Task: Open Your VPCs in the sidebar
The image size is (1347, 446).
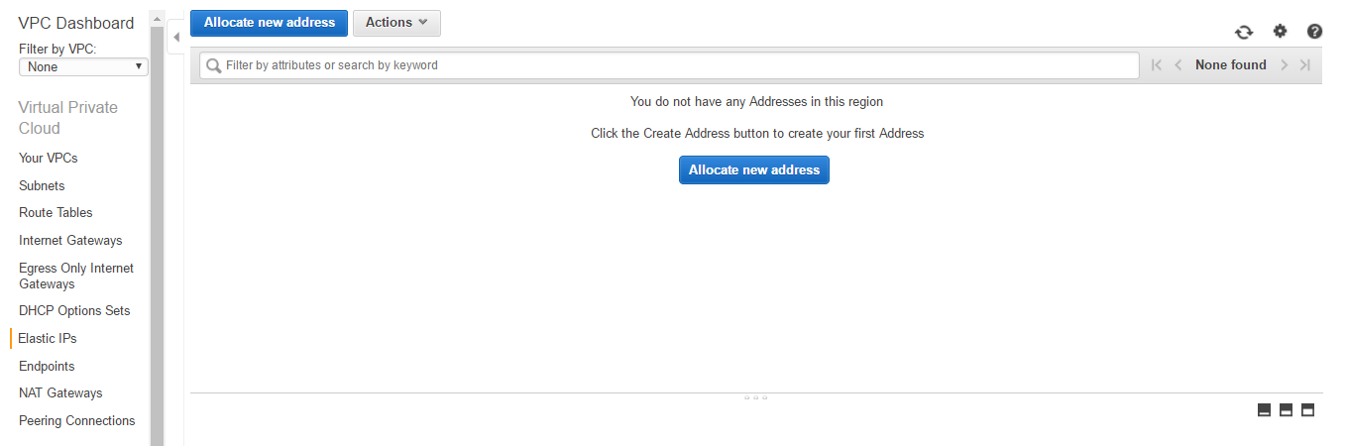Action: [48, 158]
